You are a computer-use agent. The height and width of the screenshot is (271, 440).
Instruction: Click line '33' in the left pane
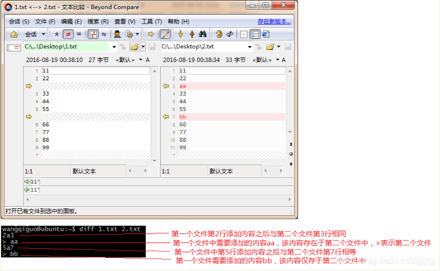[96, 93]
